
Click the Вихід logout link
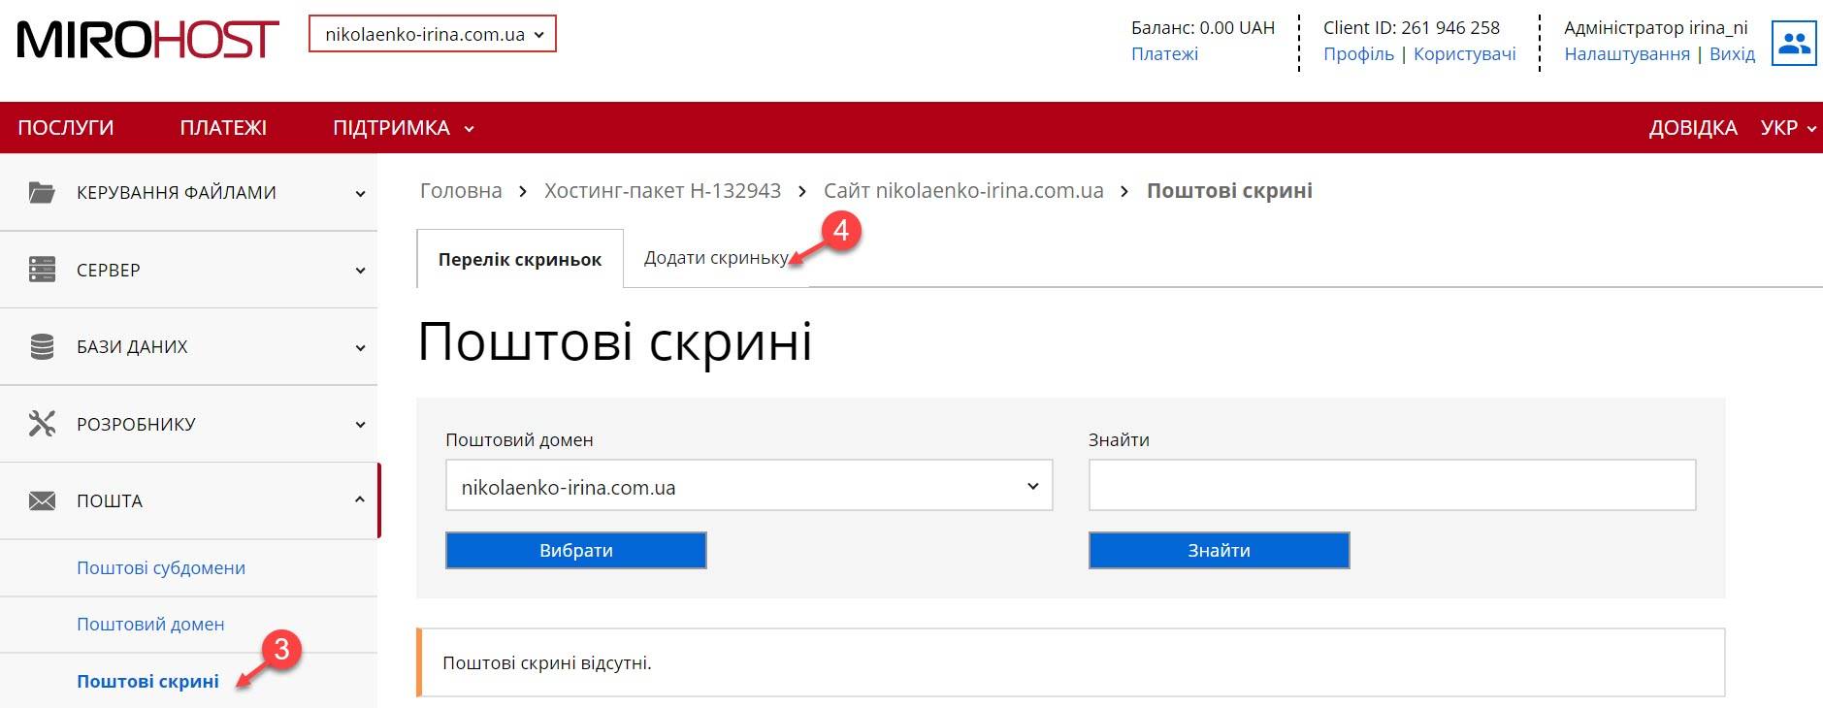point(1732,54)
